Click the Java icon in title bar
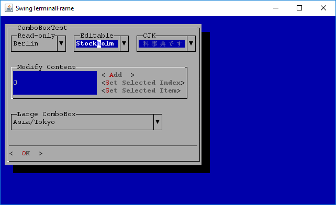The width and height of the screenshot is (336, 205). [x=9, y=8]
